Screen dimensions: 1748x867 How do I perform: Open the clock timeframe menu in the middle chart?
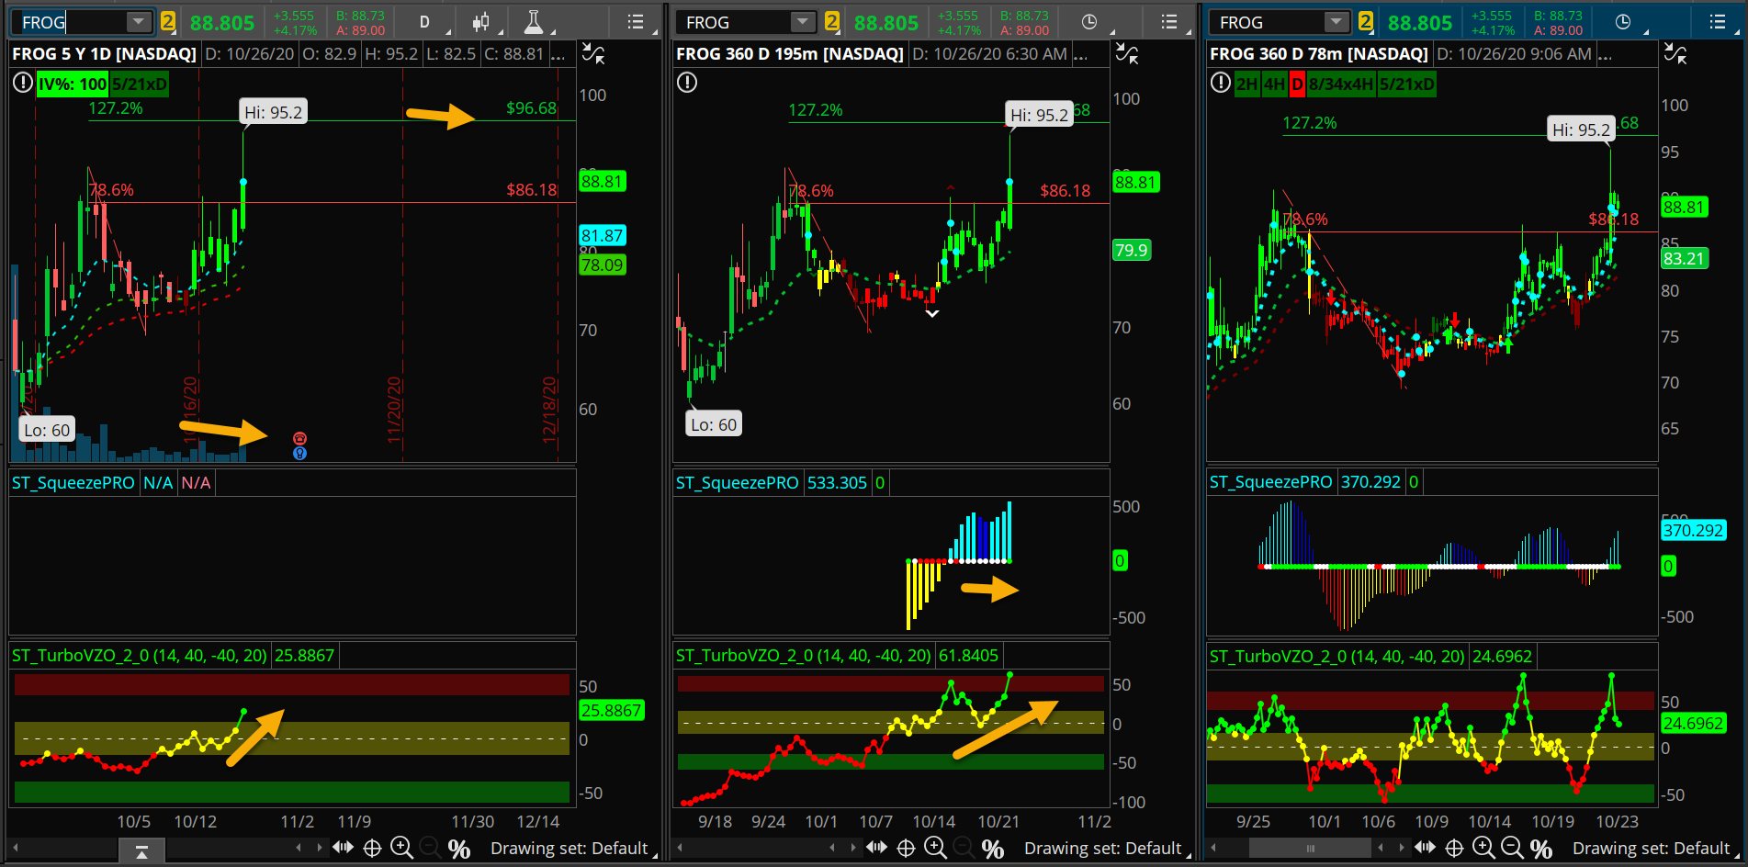coord(1089,22)
